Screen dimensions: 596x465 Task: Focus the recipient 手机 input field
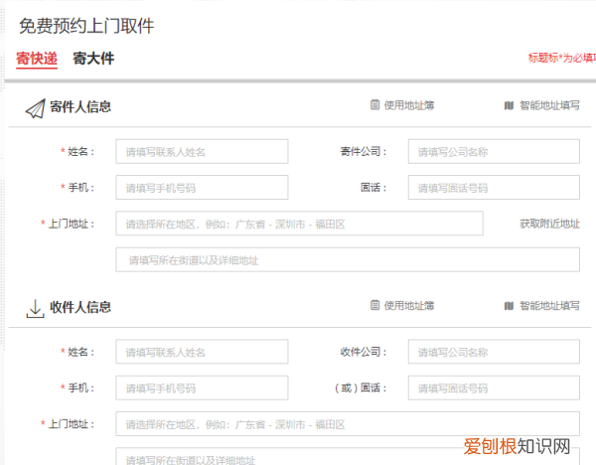[202, 387]
